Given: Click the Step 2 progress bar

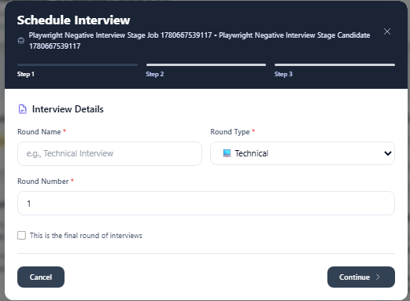Looking at the screenshot, I should (x=206, y=64).
